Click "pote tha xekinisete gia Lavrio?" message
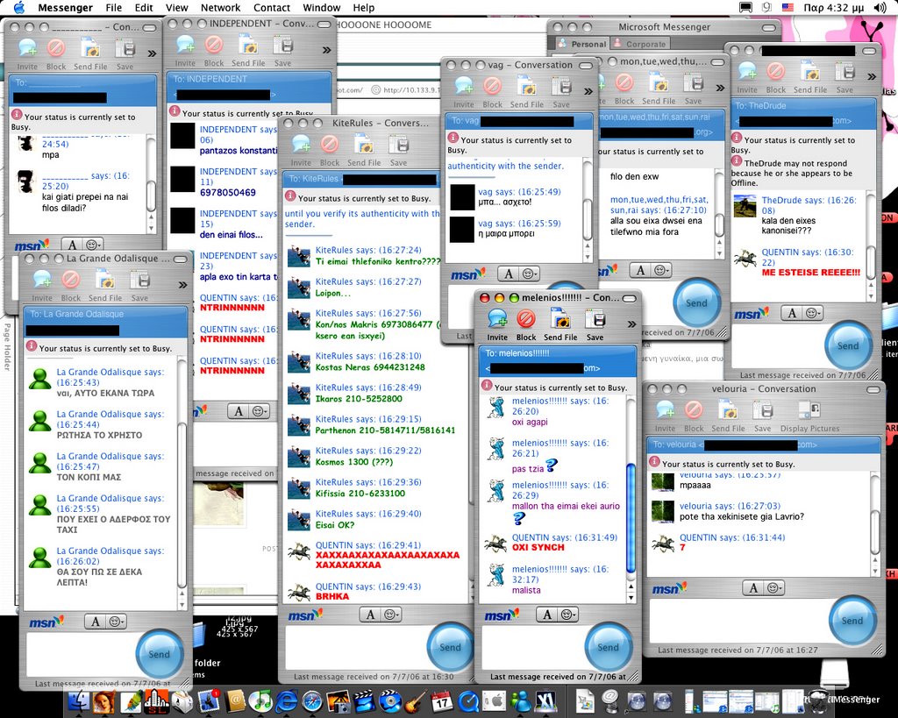This screenshot has width=898, height=718. click(x=742, y=516)
